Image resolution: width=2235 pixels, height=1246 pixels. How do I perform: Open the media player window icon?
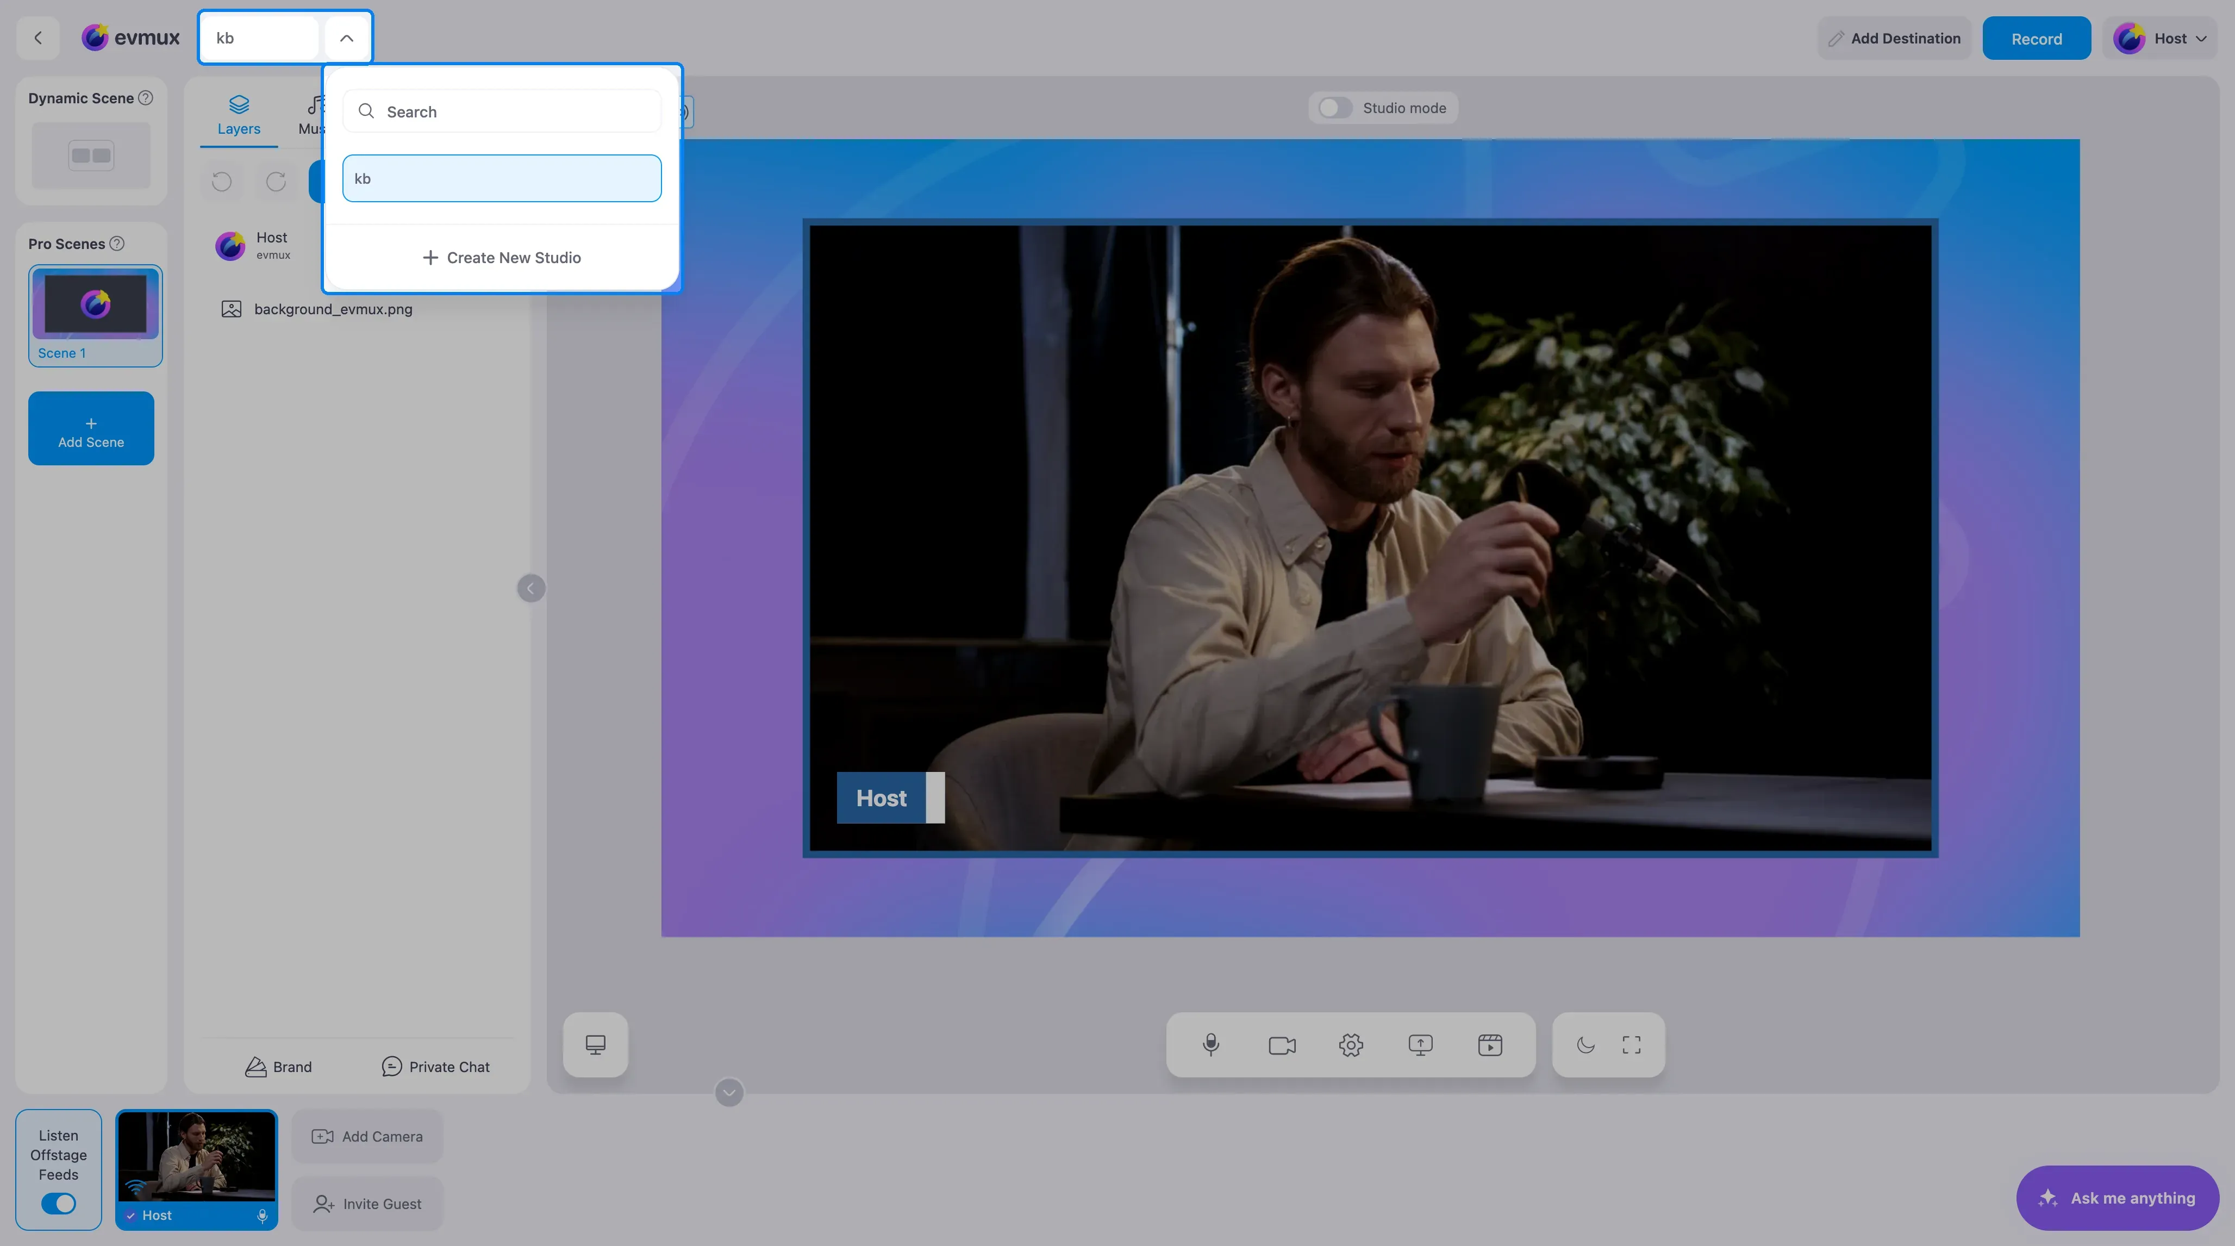1490,1045
